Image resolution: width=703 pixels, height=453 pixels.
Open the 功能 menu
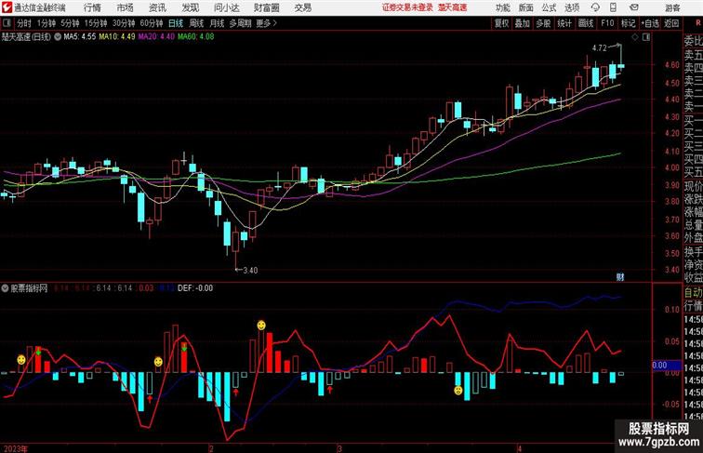pyautogui.click(x=503, y=7)
